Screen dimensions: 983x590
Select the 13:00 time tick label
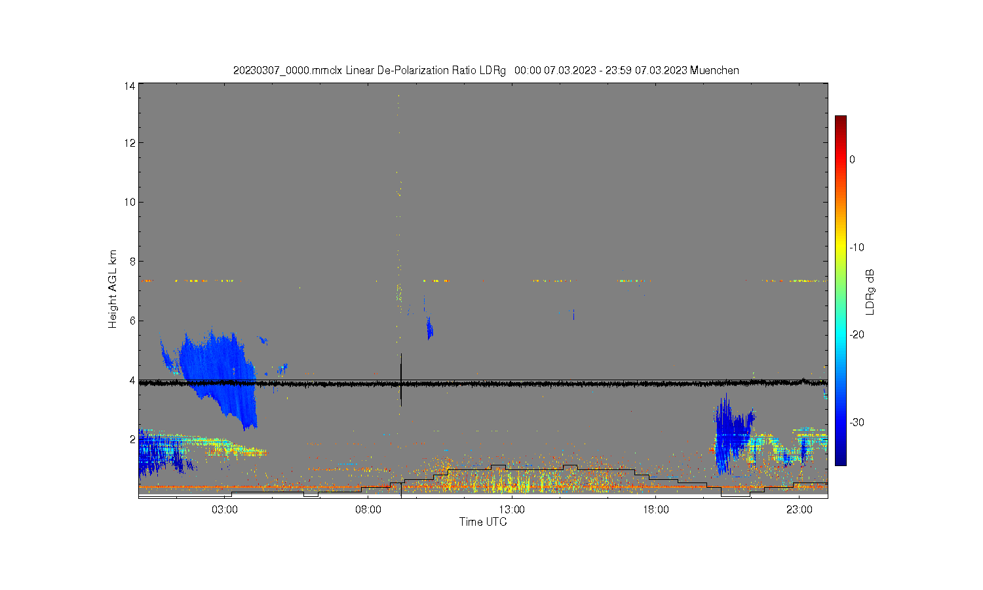[512, 509]
